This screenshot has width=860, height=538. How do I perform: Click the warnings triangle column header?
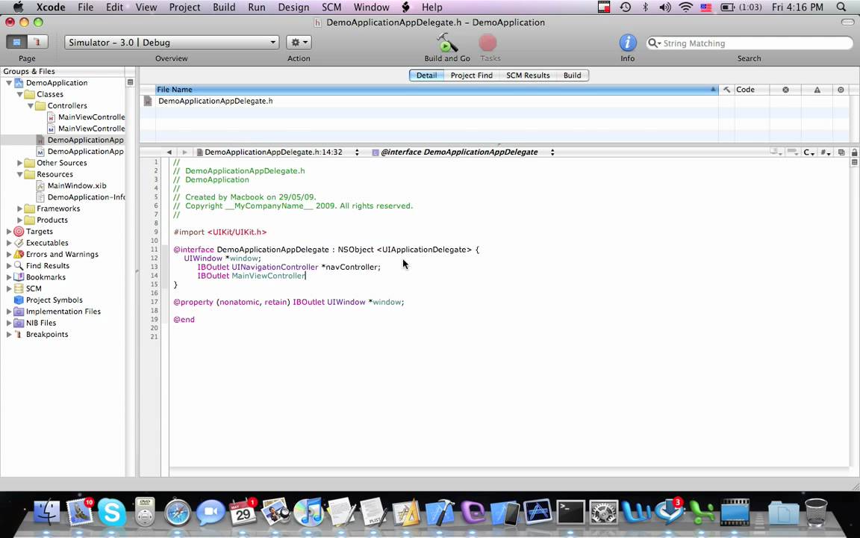tap(817, 90)
